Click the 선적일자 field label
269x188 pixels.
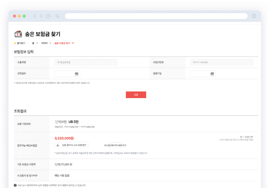click(x=21, y=74)
